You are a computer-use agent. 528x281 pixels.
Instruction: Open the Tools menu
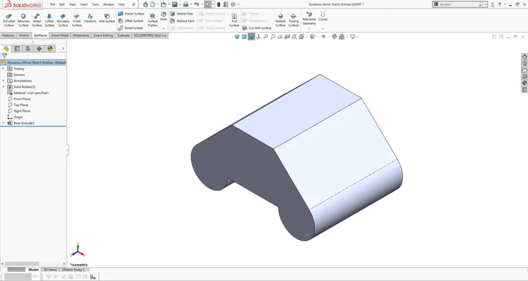click(x=95, y=4)
